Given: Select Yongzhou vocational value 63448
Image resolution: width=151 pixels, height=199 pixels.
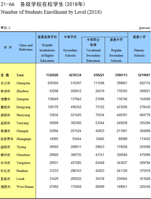Looking at the screenshot, I should [x=100, y=163].
